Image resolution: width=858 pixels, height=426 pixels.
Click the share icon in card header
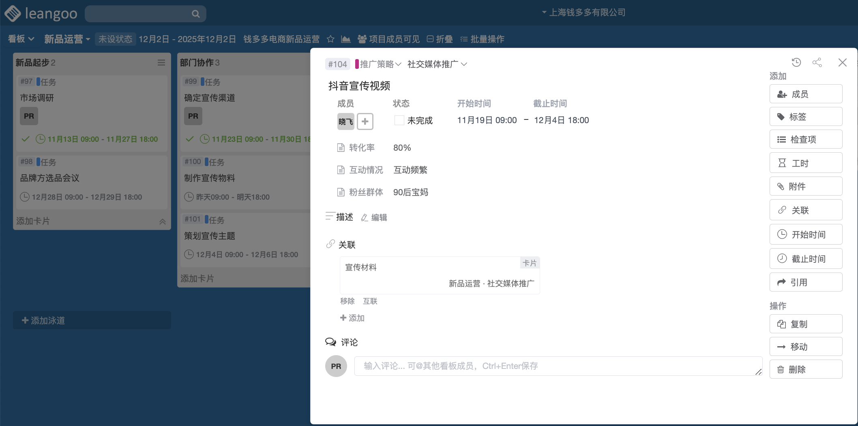pyautogui.click(x=817, y=62)
